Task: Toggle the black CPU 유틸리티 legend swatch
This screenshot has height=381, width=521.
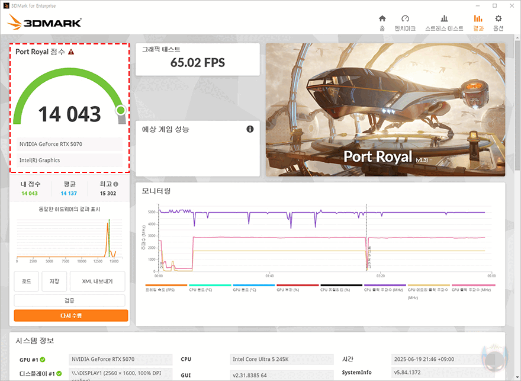Action: pos(341,285)
